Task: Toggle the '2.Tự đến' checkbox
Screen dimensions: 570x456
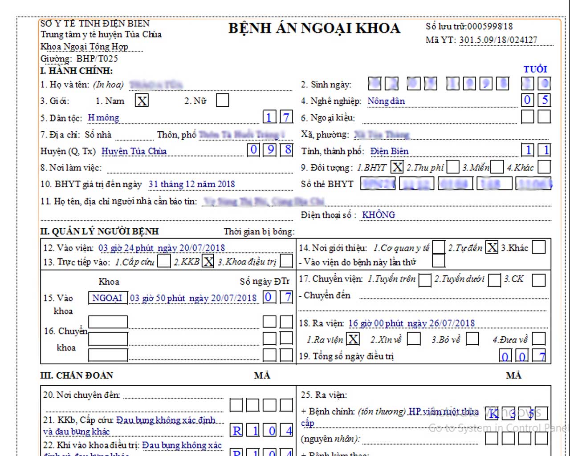Action: [x=492, y=247]
